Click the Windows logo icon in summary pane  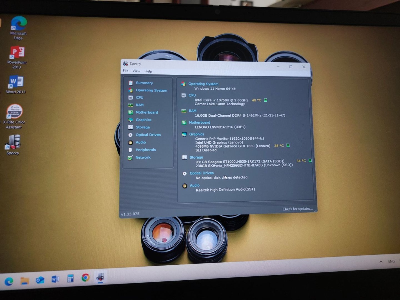[x=183, y=84]
